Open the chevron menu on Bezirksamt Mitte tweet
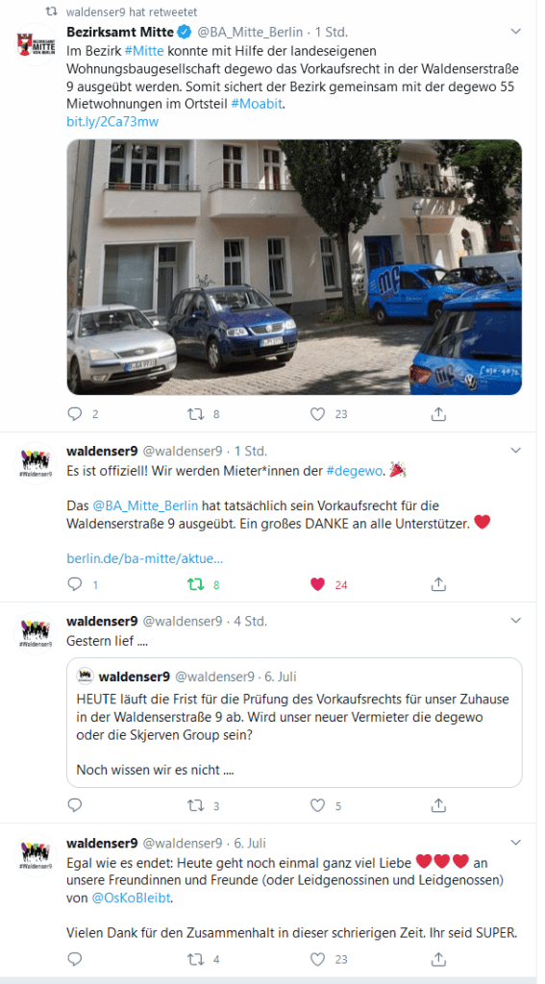545x984 pixels. 515,31
